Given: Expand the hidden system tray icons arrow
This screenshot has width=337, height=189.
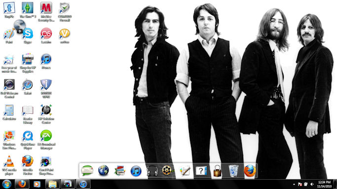Looking at the screenshot, I should pos(294,184).
